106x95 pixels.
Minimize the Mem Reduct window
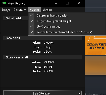tap(56, 4)
